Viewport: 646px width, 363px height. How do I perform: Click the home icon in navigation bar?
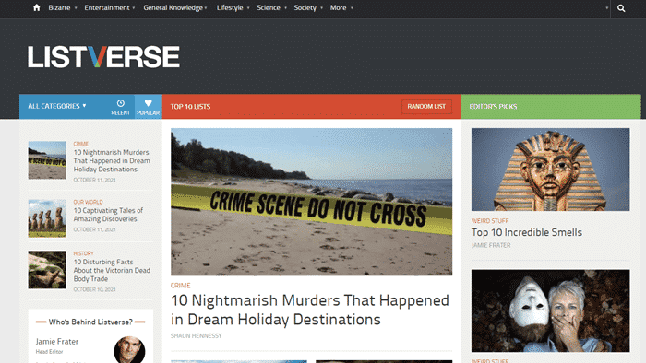click(37, 7)
